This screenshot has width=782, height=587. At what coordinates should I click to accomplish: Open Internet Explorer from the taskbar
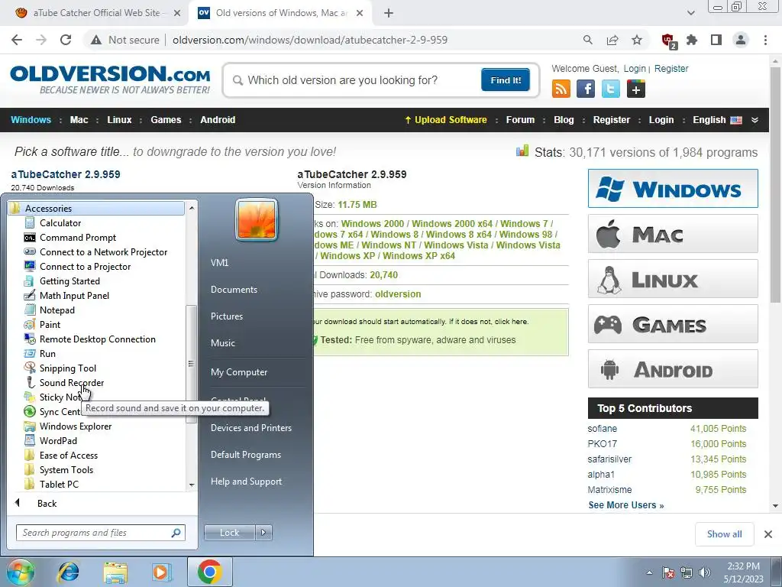pyautogui.click(x=68, y=572)
